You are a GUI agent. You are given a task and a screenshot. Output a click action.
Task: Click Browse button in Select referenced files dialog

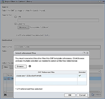(21, 66)
